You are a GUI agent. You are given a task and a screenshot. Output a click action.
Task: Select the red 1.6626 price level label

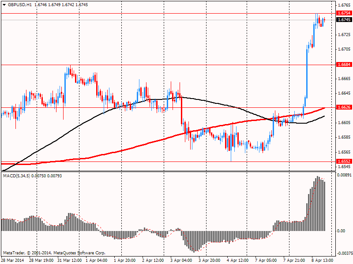point(344,107)
